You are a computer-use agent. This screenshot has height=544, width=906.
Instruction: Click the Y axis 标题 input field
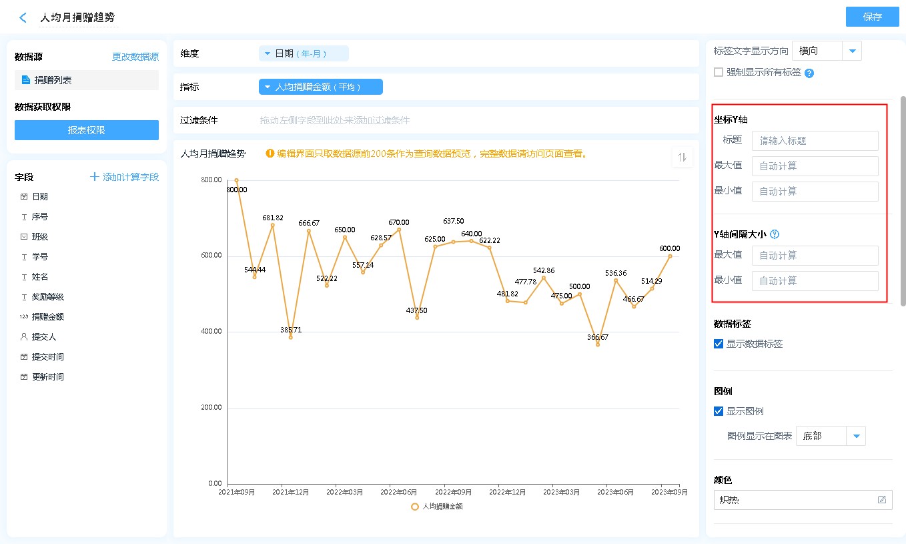click(x=815, y=141)
